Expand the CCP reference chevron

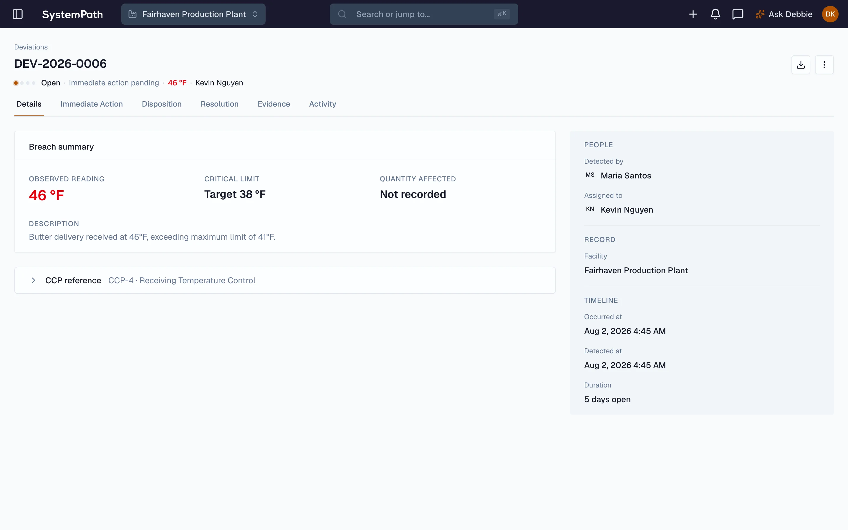pyautogui.click(x=33, y=280)
